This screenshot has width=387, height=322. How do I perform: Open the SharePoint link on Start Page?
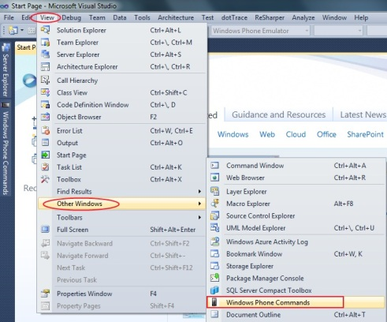pyautogui.click(x=365, y=134)
